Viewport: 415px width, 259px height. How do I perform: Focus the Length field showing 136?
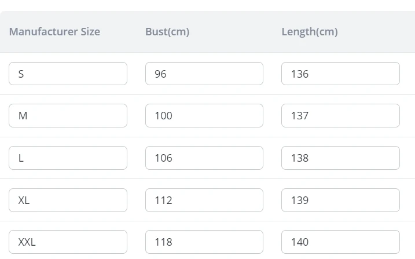tap(340, 74)
